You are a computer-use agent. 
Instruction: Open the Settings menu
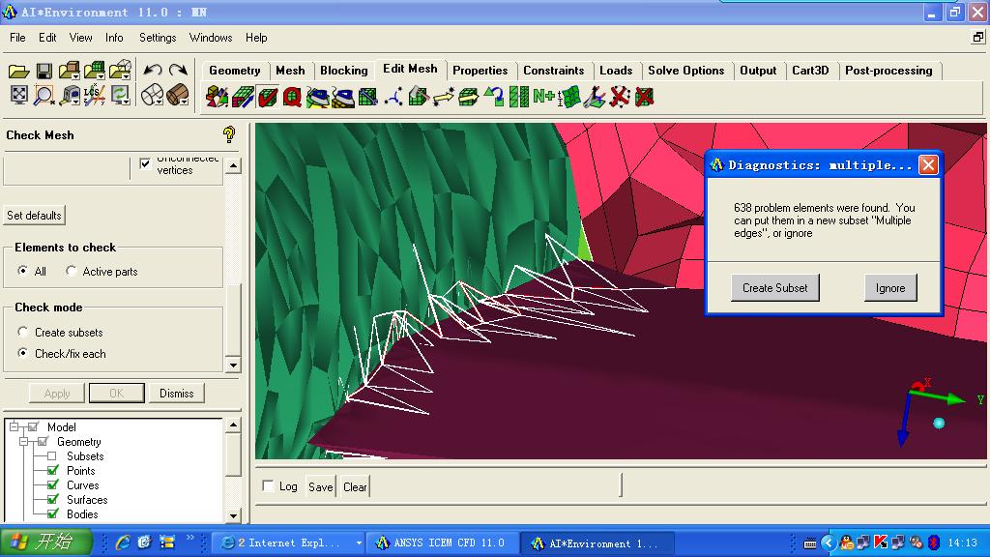pos(158,38)
